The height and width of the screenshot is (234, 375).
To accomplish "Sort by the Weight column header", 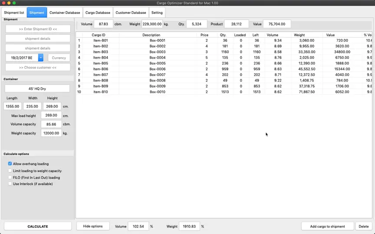I will coord(299,35).
